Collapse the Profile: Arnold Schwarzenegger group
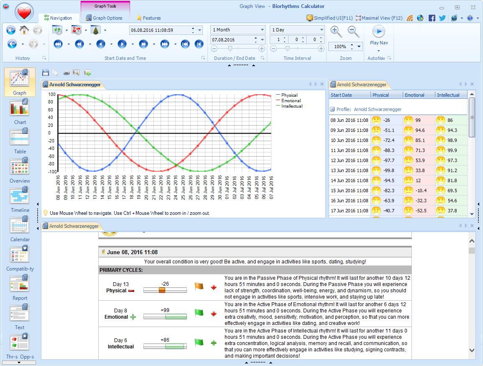 [x=332, y=109]
